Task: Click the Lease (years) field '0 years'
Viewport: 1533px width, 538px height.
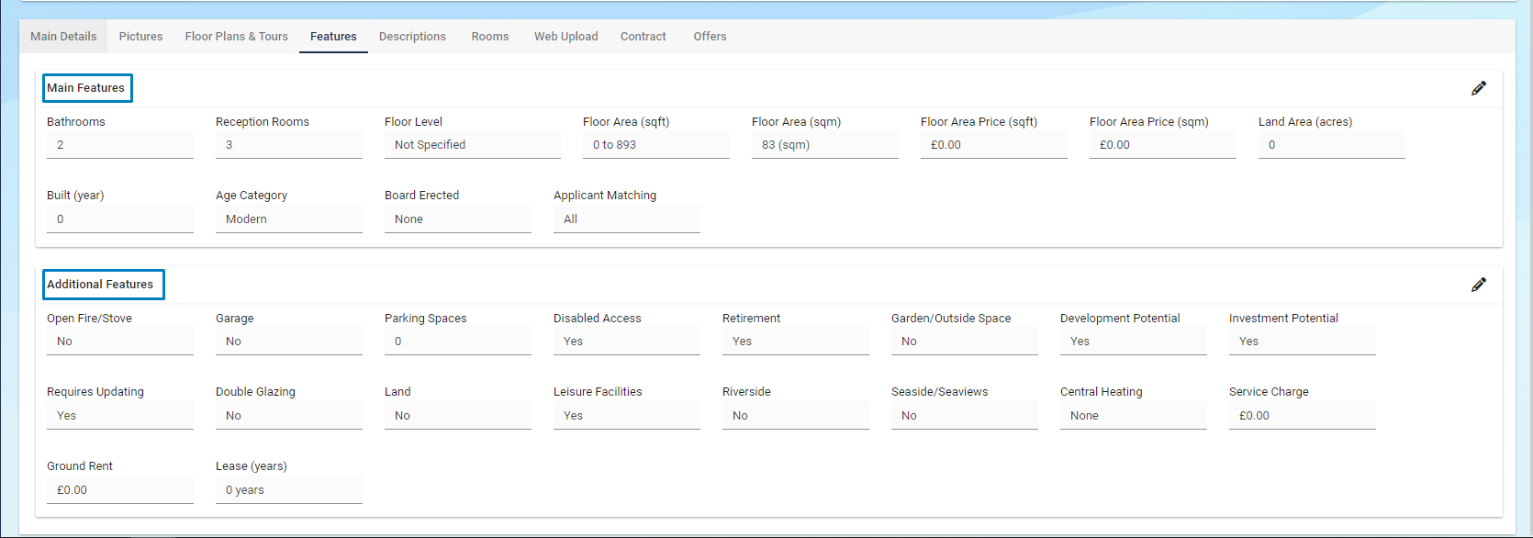Action: (289, 490)
